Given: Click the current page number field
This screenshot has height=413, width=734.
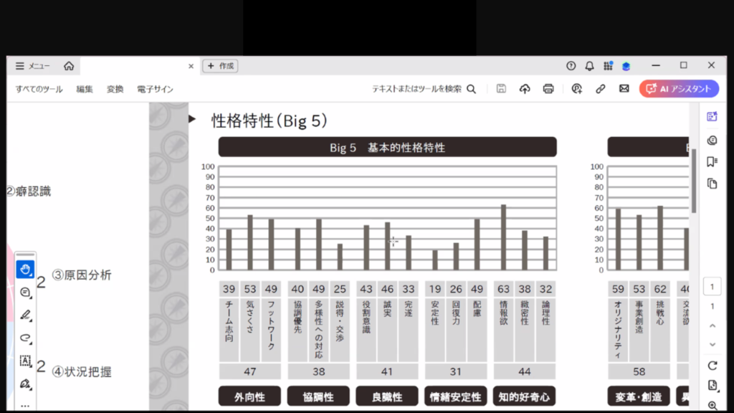Looking at the screenshot, I should click(x=712, y=287).
